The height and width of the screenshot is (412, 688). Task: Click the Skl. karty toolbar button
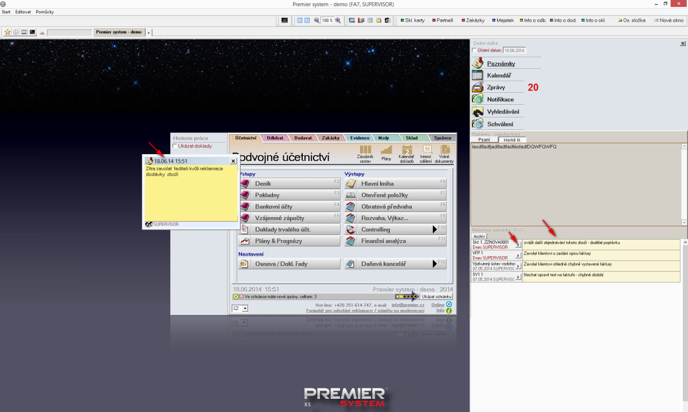point(412,21)
